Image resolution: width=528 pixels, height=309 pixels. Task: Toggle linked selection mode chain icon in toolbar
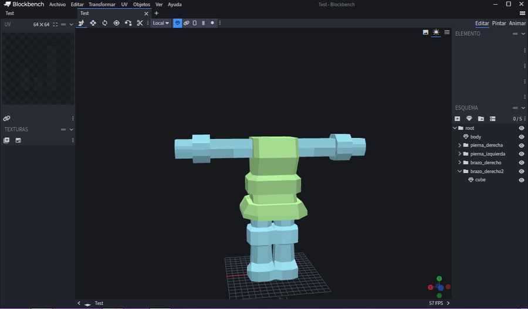pos(186,23)
